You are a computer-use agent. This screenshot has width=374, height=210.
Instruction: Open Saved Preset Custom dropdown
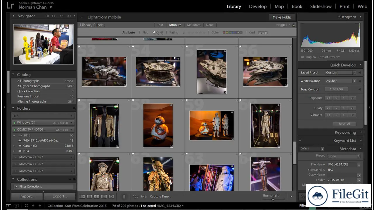pyautogui.click(x=341, y=73)
